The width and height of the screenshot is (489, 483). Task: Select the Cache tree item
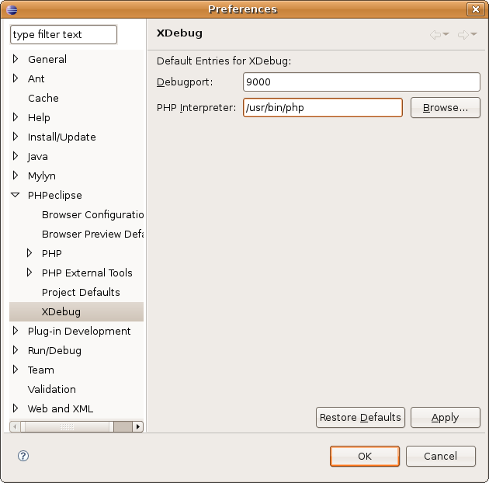(43, 98)
